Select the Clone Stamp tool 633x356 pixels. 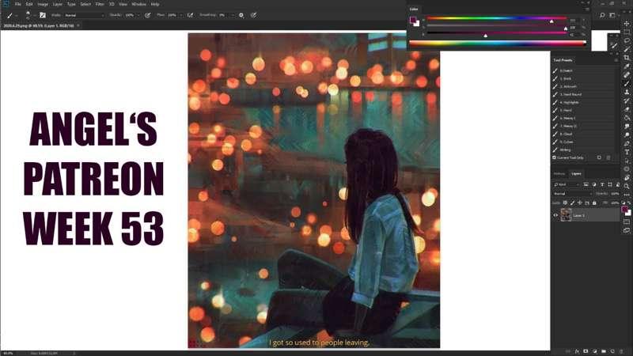[627, 92]
